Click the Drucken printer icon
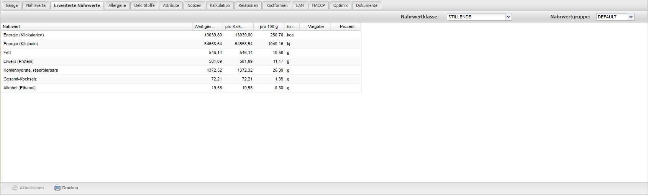 click(x=57, y=188)
